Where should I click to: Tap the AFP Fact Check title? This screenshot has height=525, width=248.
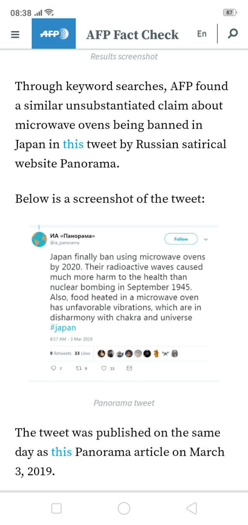(x=133, y=35)
